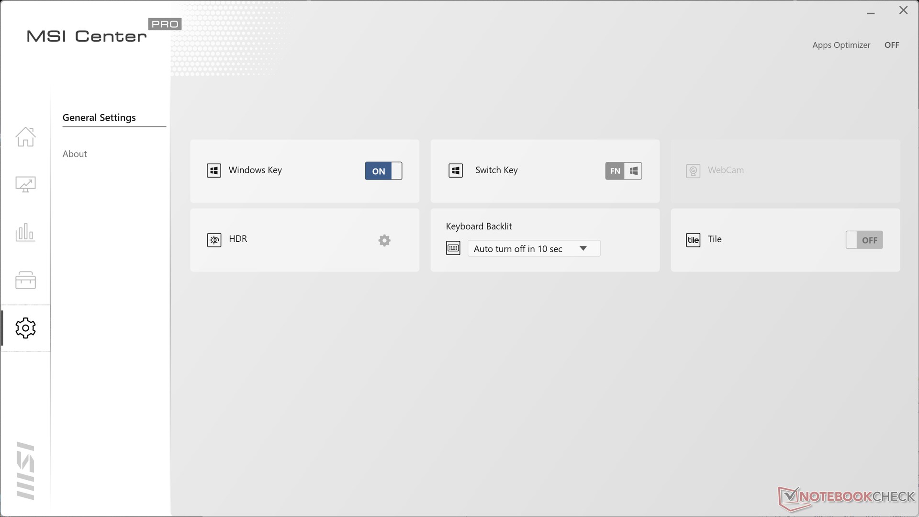Click the Windows Key tile icon
This screenshot has height=517, width=919.
click(214, 170)
